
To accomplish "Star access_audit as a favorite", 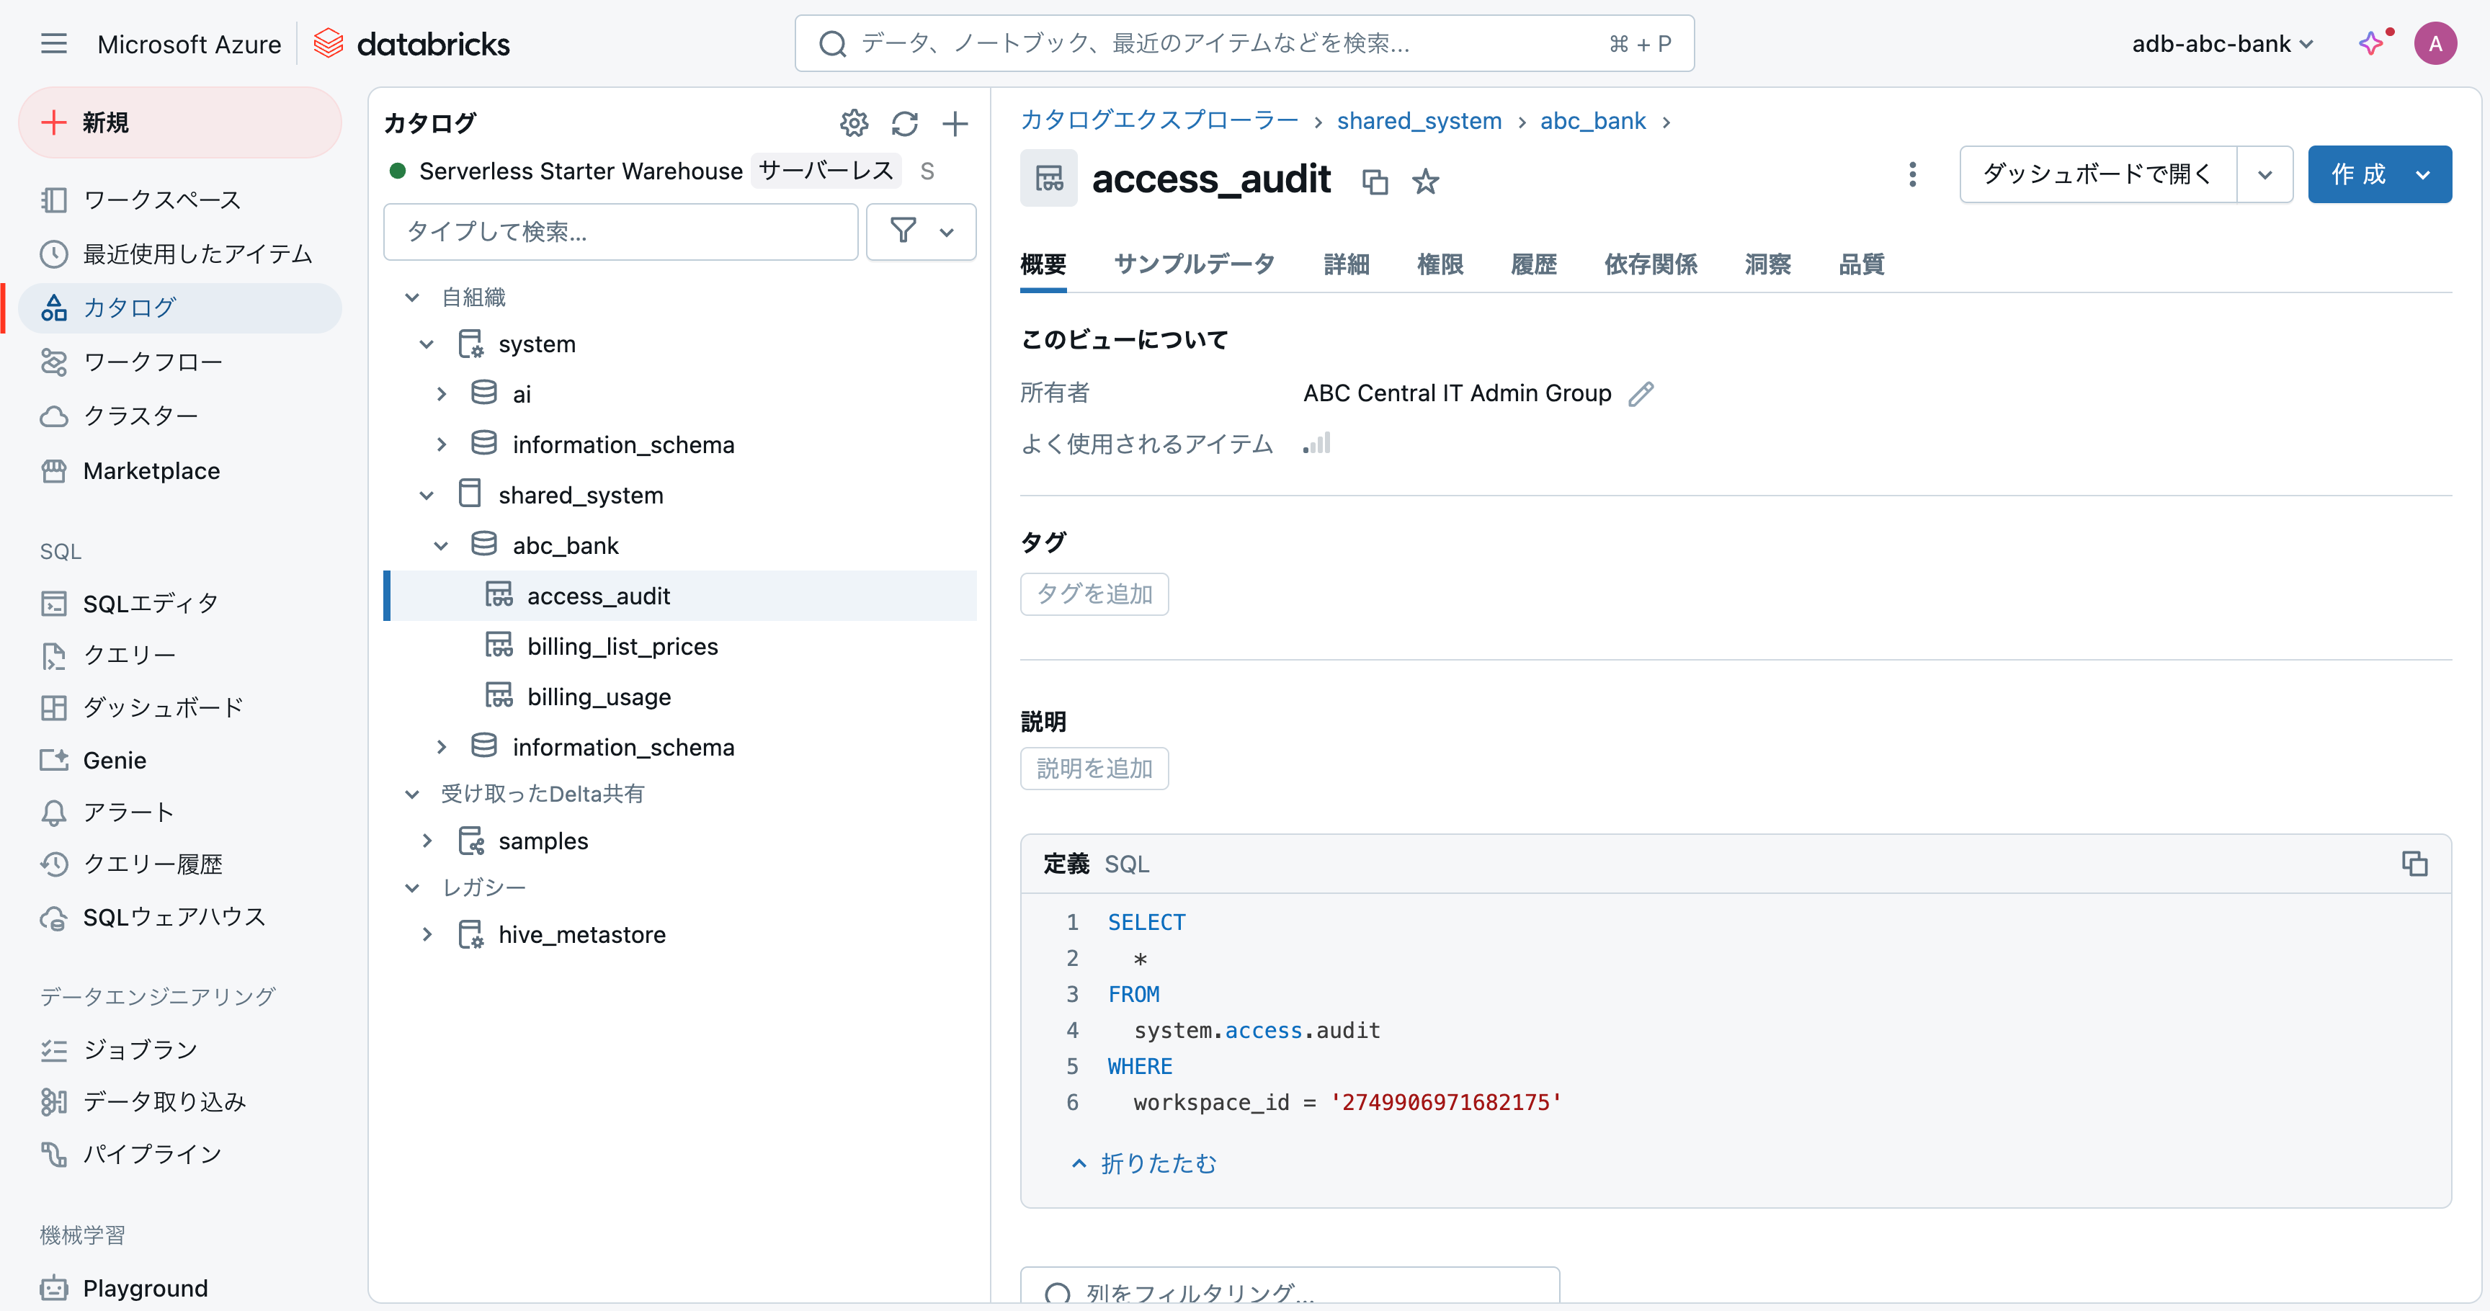I will tap(1425, 181).
